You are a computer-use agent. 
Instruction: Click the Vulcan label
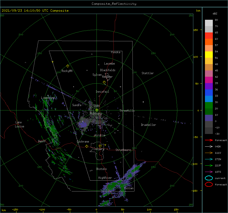(x=129, y=188)
